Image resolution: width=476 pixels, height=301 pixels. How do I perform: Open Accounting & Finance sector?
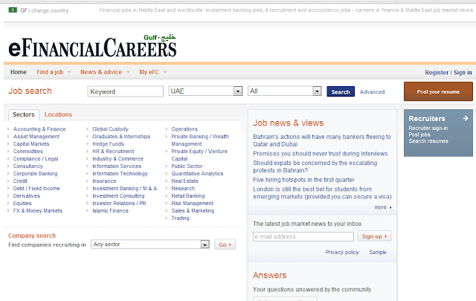tap(39, 129)
